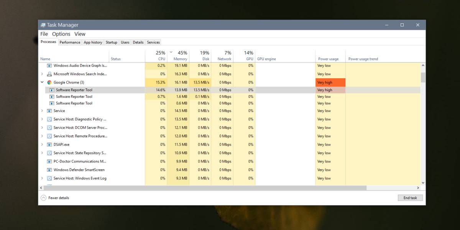Sort by the Network column header

[x=222, y=56]
